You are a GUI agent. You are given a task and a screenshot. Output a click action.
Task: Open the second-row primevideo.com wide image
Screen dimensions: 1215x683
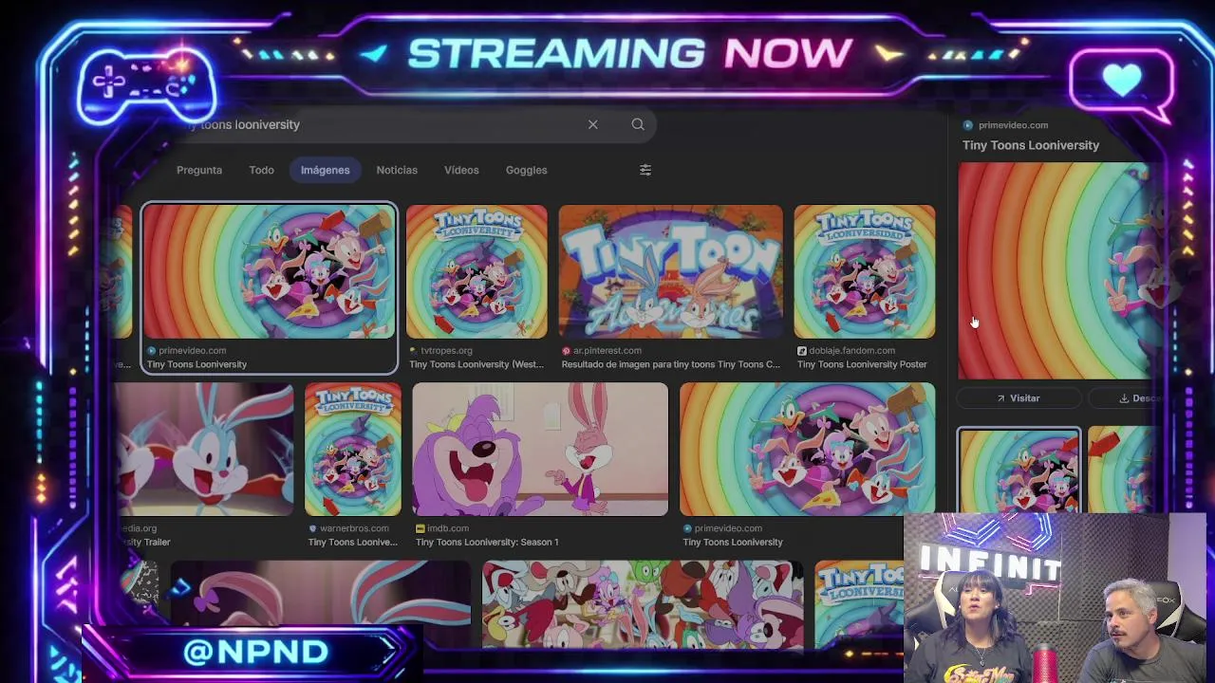click(x=808, y=450)
